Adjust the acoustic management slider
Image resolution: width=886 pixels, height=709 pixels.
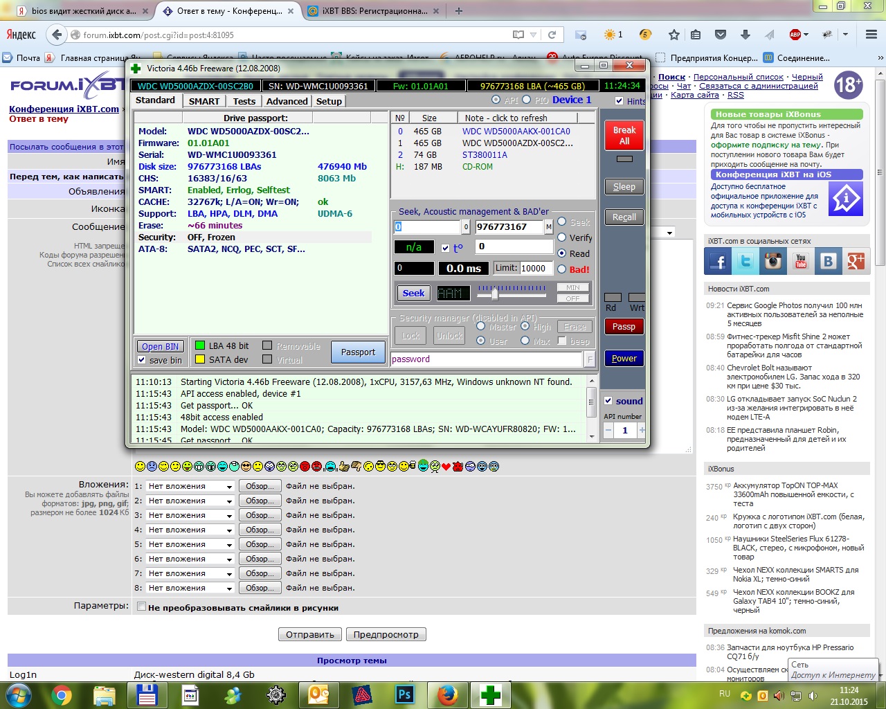coord(495,294)
